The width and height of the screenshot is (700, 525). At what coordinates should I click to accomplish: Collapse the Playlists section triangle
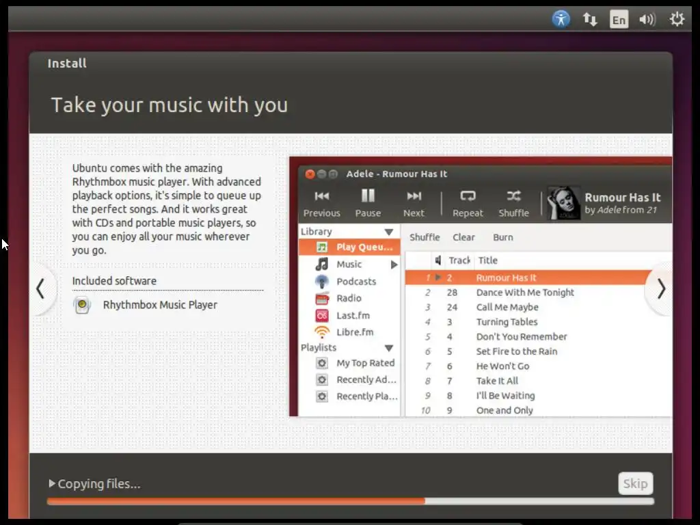coord(389,348)
